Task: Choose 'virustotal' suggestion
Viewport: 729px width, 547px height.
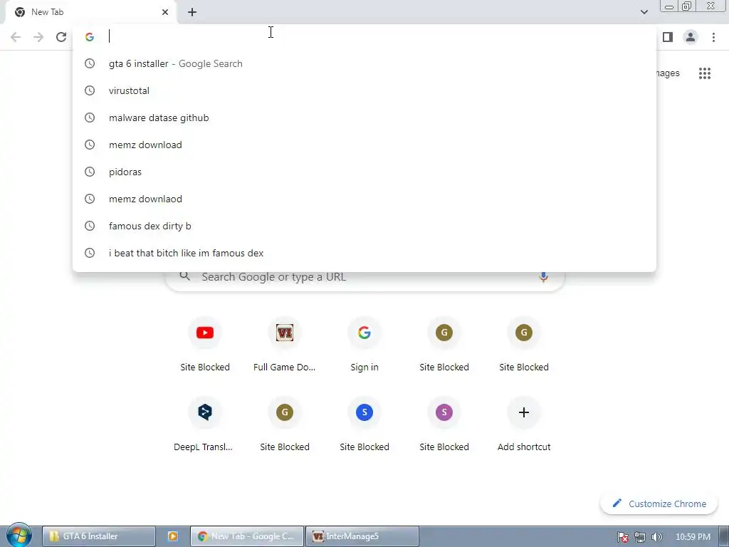Action: tap(364, 90)
